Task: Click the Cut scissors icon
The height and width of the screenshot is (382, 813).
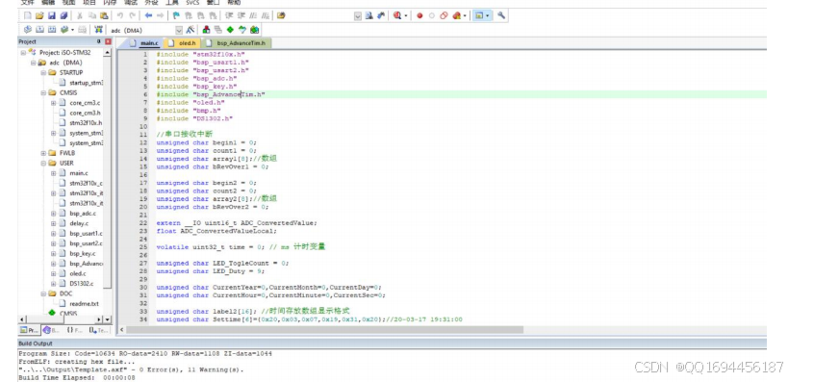Action: tap(79, 15)
